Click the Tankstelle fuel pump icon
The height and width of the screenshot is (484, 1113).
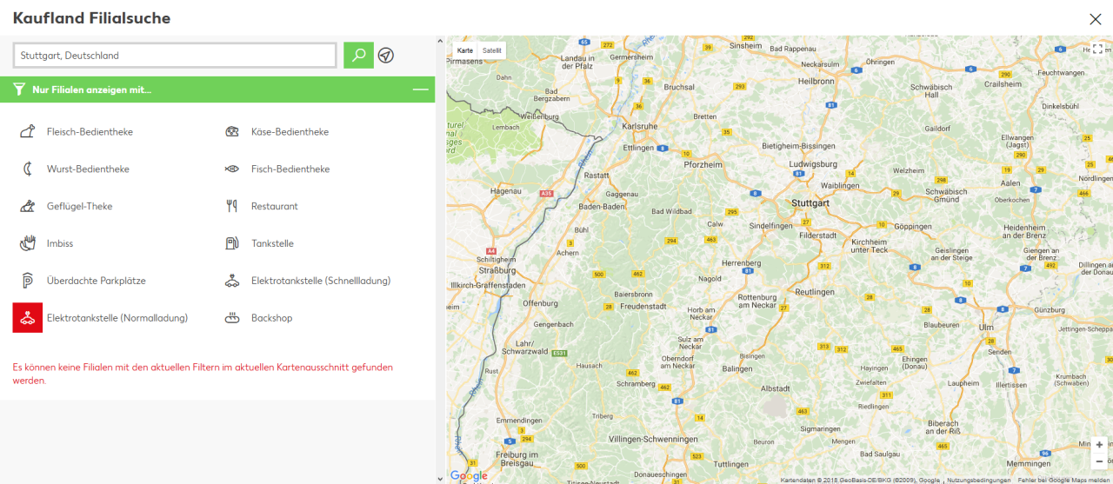pyautogui.click(x=232, y=243)
